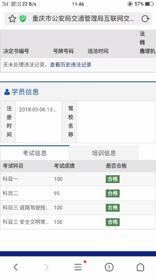Tap the 合格 badge for 科目一
Viewport: 156px width, 278px height.
tap(112, 179)
